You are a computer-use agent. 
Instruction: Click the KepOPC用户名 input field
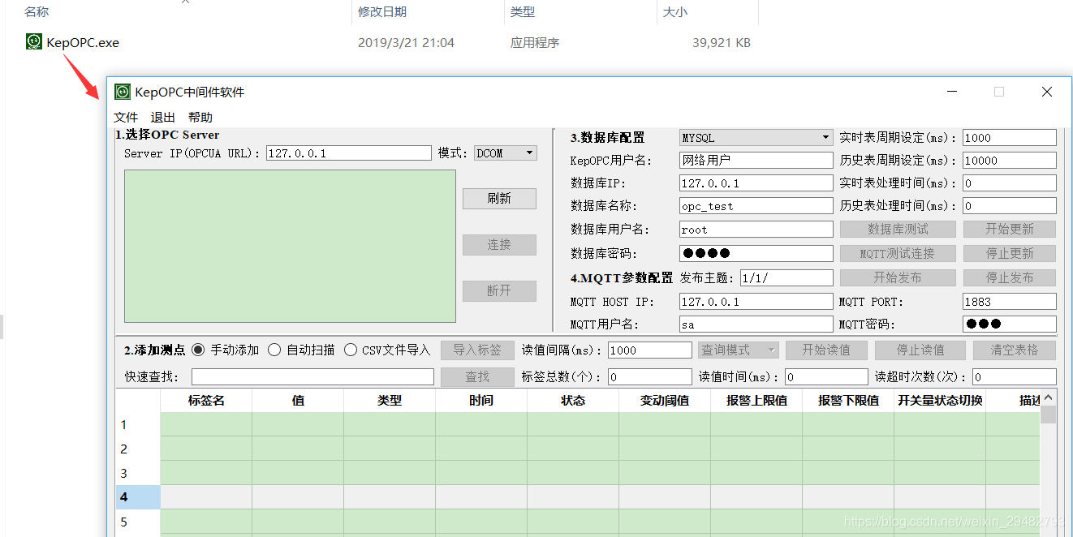(756, 161)
